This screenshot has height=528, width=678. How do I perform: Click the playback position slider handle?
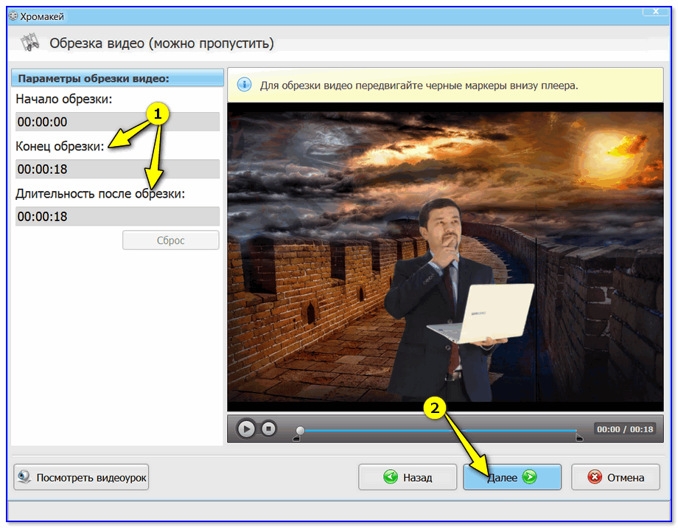coord(300,430)
